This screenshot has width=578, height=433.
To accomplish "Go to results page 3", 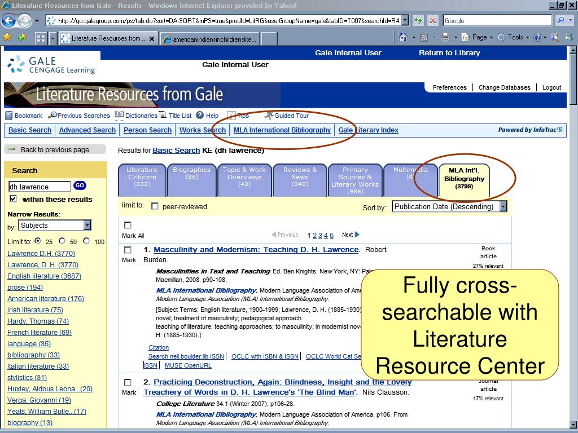I will point(321,235).
